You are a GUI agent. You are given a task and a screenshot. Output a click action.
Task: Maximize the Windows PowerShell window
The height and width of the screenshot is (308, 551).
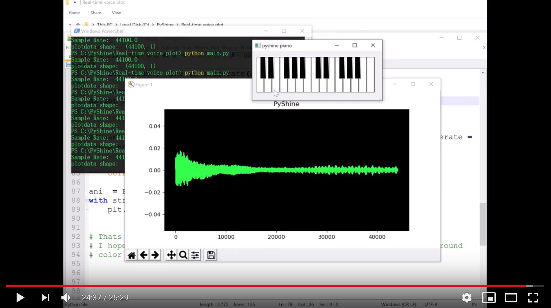(284, 31)
